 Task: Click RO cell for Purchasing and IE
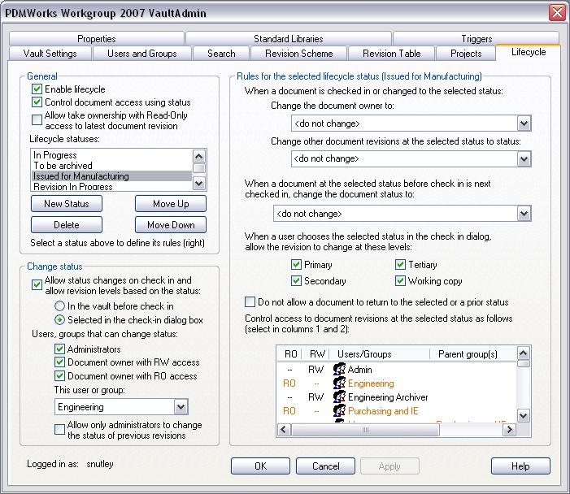pos(289,411)
